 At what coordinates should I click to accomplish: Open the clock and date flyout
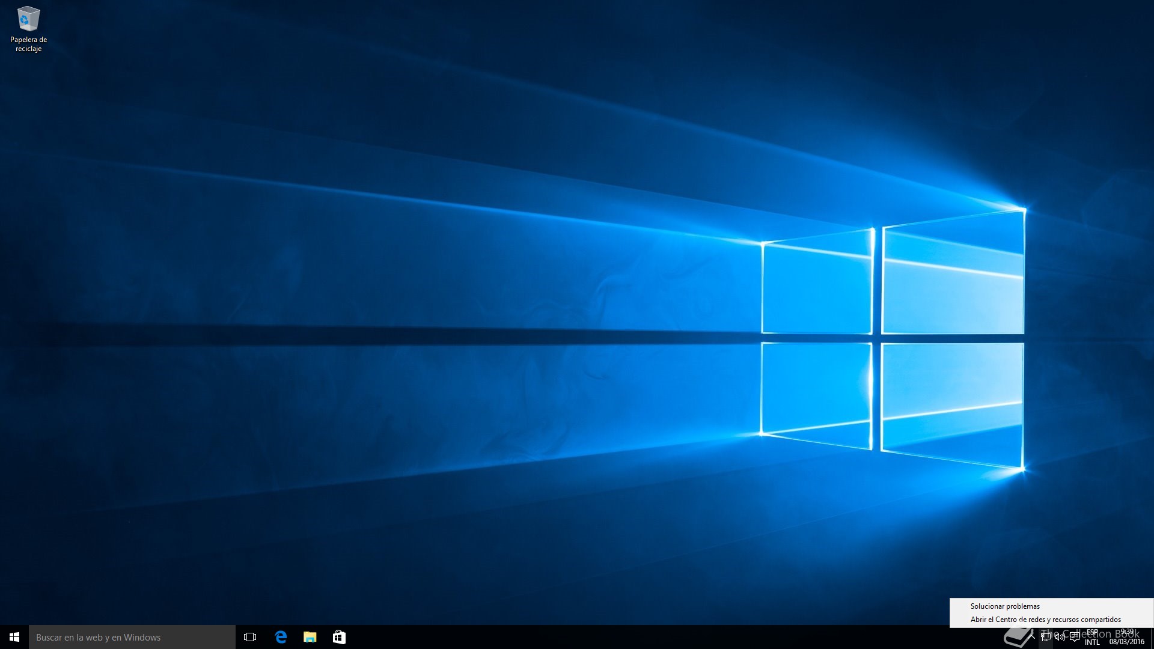pyautogui.click(x=1126, y=637)
